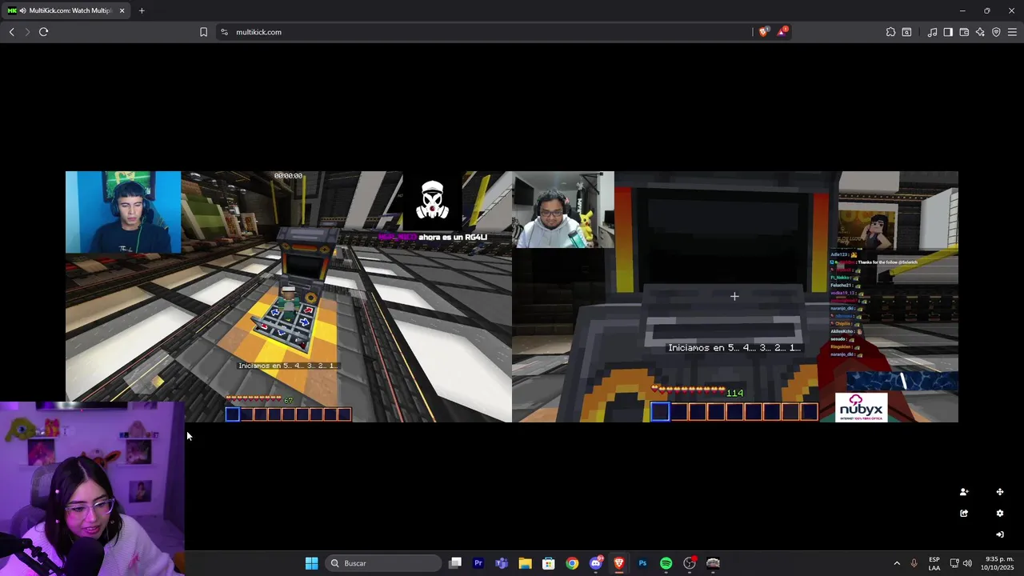Open Microsoft Store from the taskbar

pos(548,563)
